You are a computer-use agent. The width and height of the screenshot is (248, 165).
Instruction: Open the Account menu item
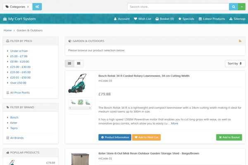122,19
